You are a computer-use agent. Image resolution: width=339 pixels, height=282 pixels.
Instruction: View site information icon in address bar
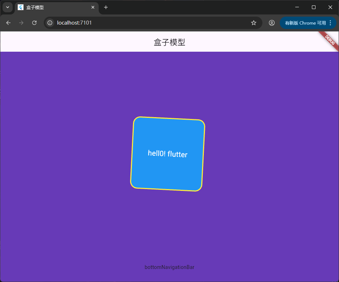point(50,23)
